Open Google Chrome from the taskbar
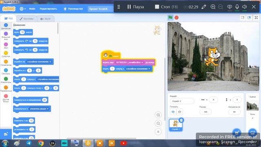The height and width of the screenshot is (147, 261). [41, 143]
